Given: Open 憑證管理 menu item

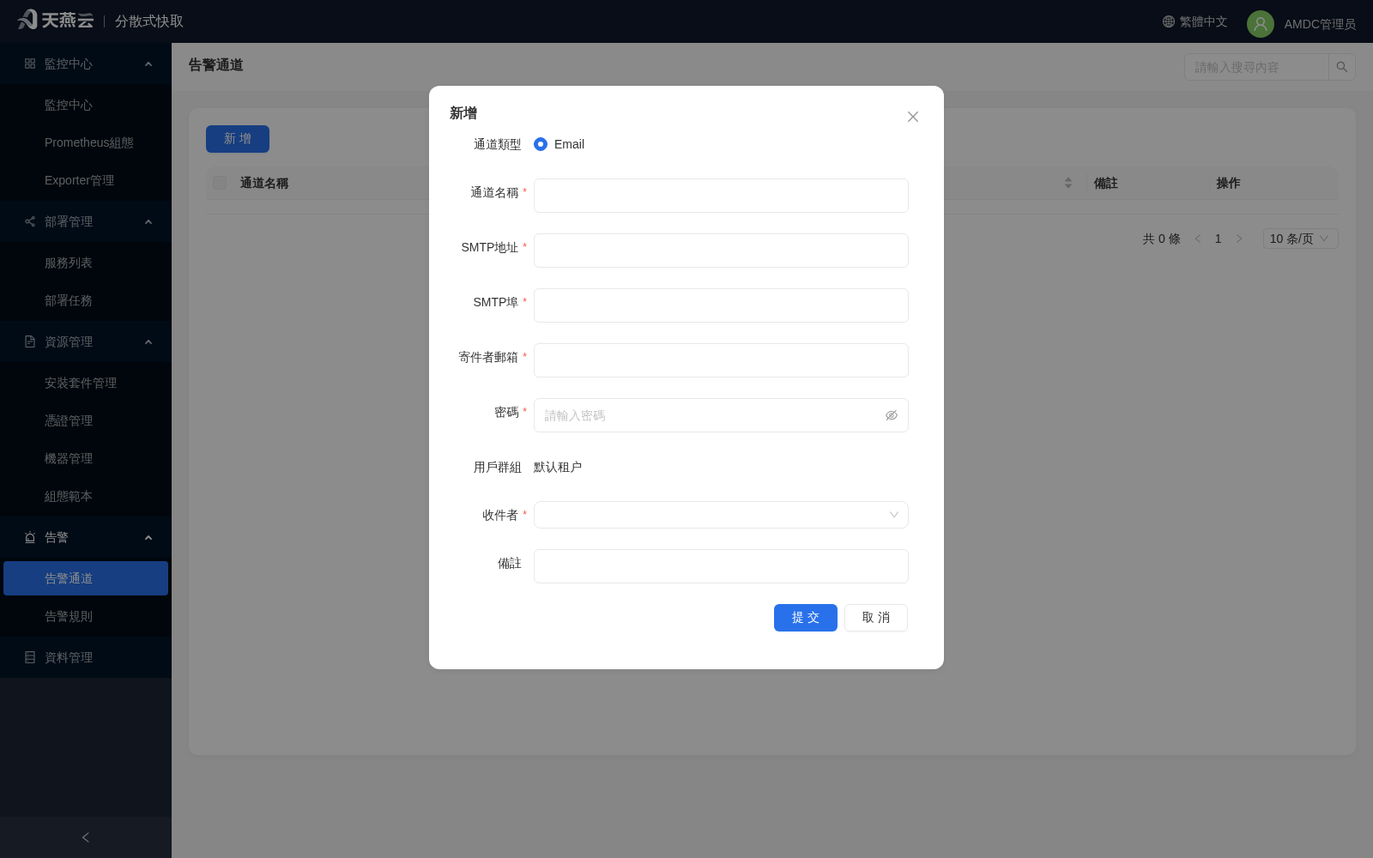Looking at the screenshot, I should tap(86, 420).
